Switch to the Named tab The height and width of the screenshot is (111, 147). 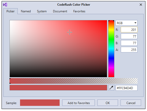click(26, 11)
